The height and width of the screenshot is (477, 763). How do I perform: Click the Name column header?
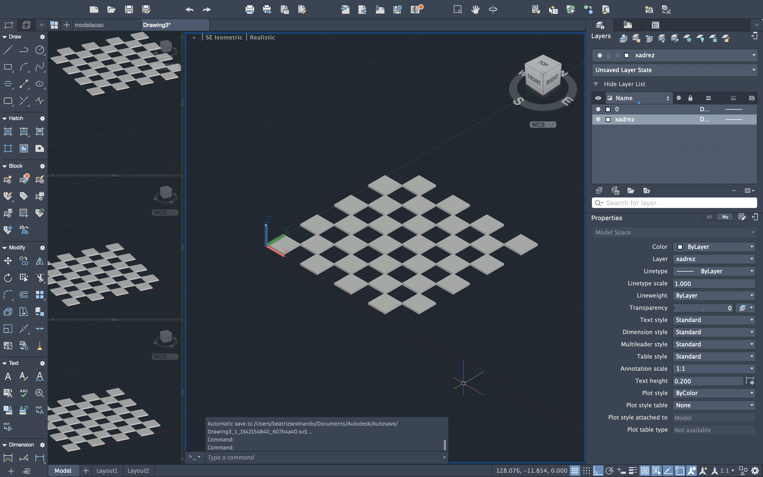tap(639, 98)
